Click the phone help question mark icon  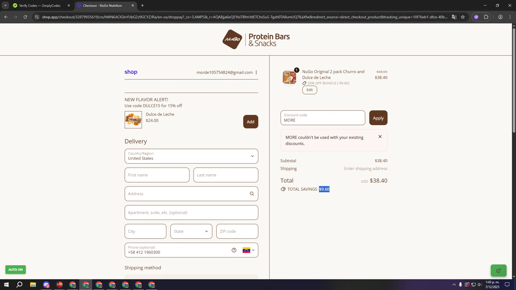point(234,250)
